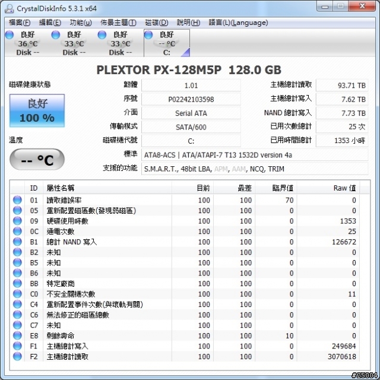Click status icon for attribute B5 row
This screenshot has width=380, height=380.
(17, 262)
